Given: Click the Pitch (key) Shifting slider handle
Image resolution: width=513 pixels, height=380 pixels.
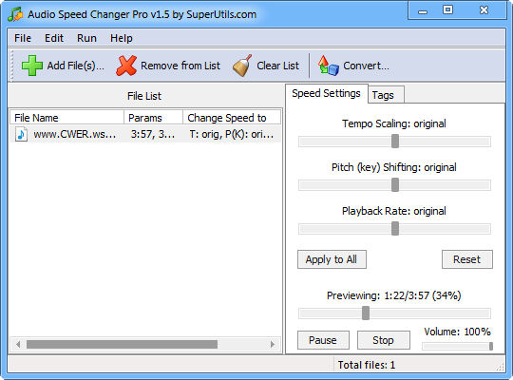Looking at the screenshot, I should pyautogui.click(x=395, y=185).
